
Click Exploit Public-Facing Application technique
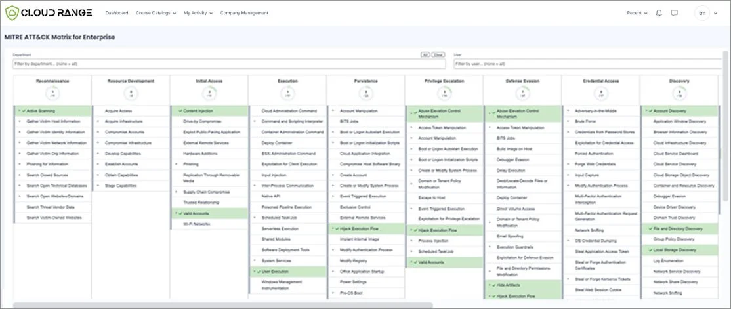[x=212, y=132]
